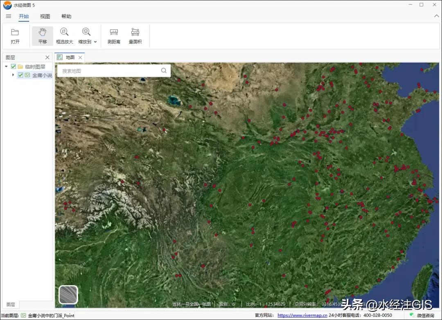The image size is (442, 320).
Task: Open the 缩放到 dropdown arrow
Action: [x=95, y=42]
